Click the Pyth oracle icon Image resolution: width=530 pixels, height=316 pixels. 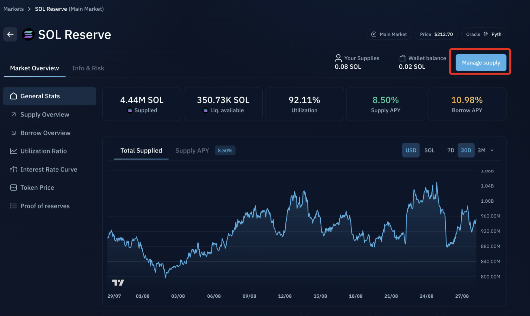(486, 34)
